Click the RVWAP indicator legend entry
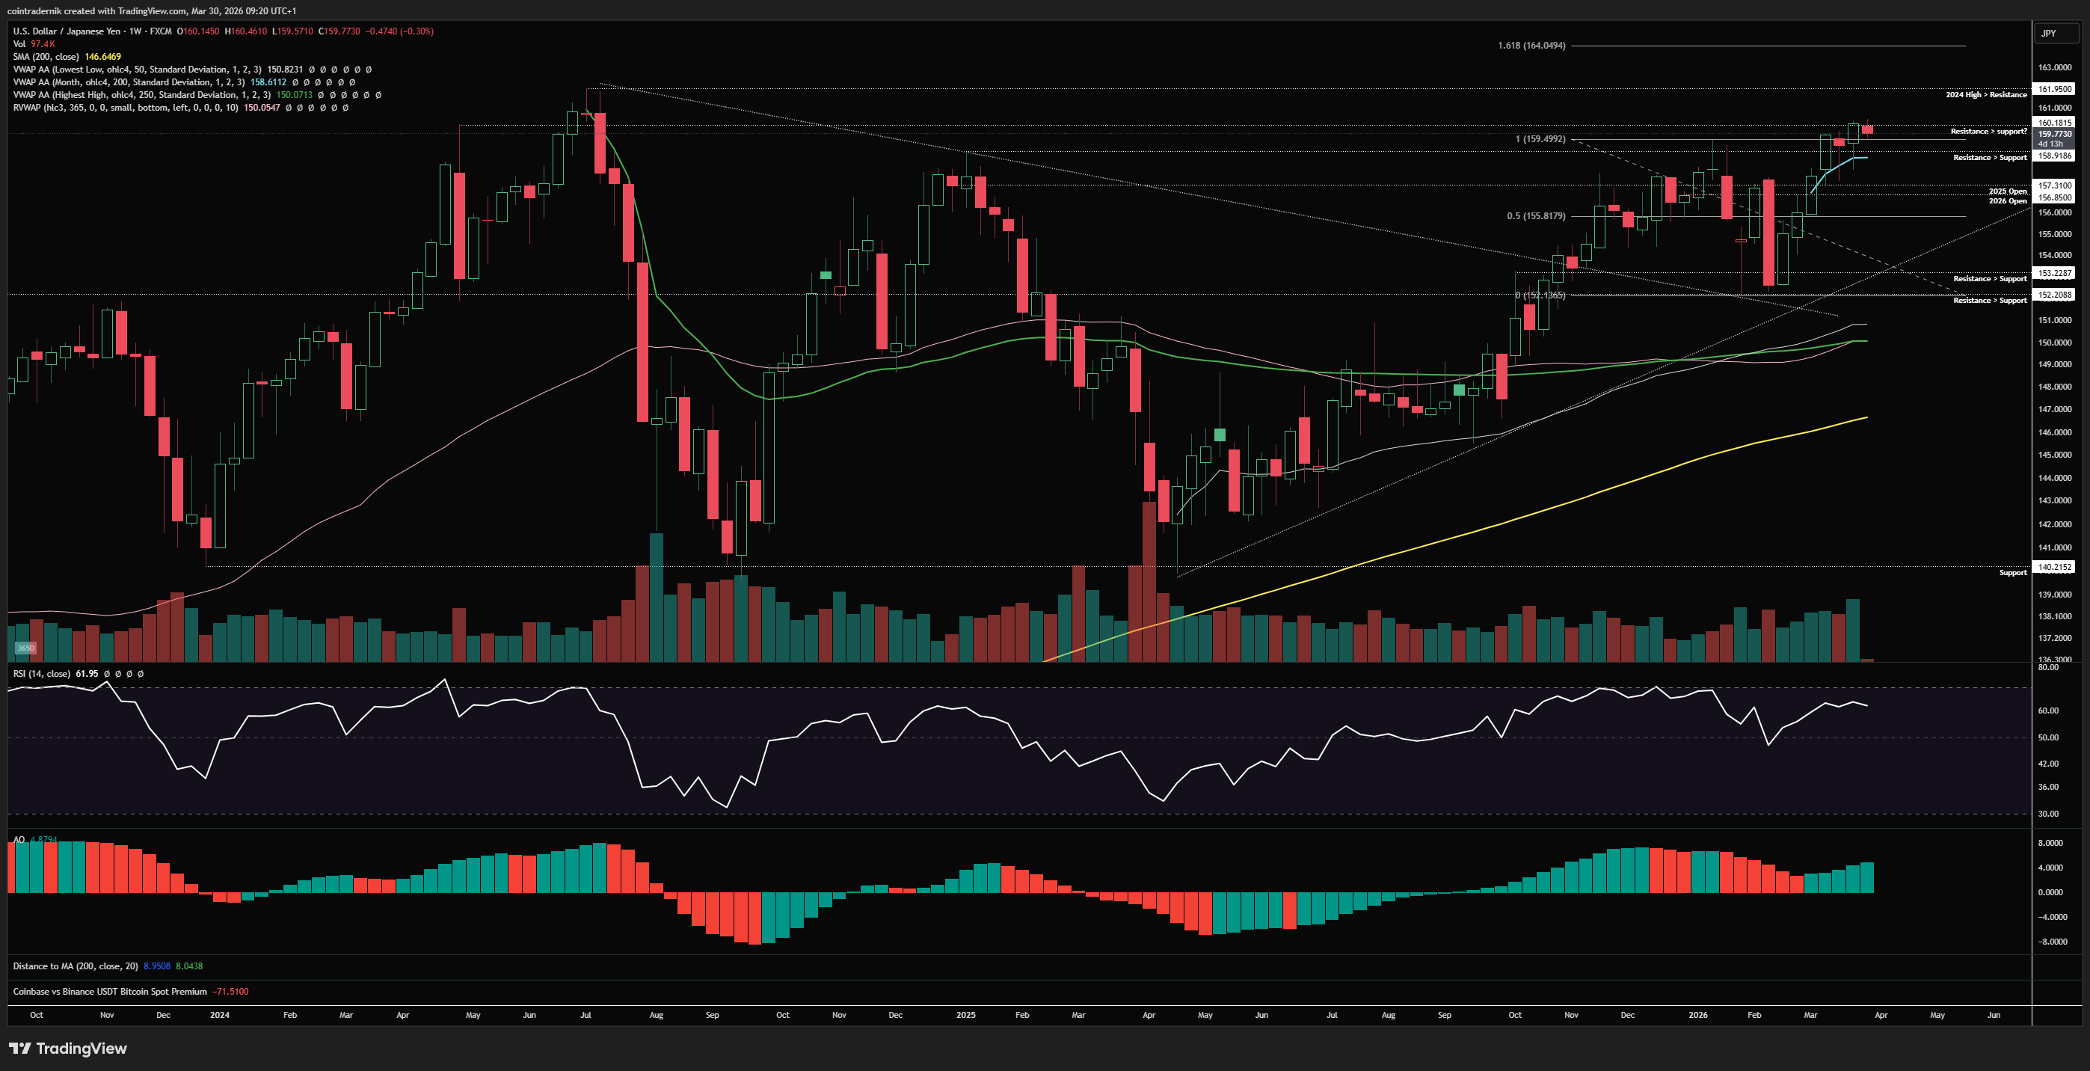Viewport: 2090px width, 1071px height. (x=125, y=108)
